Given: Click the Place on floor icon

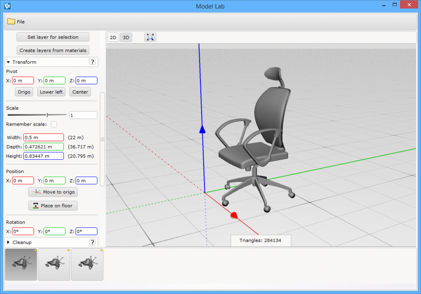Looking at the screenshot, I should (x=35, y=206).
